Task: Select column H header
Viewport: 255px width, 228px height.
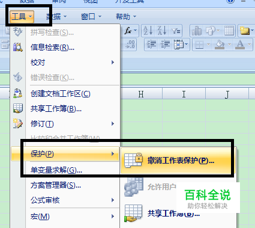Action: [141, 94]
